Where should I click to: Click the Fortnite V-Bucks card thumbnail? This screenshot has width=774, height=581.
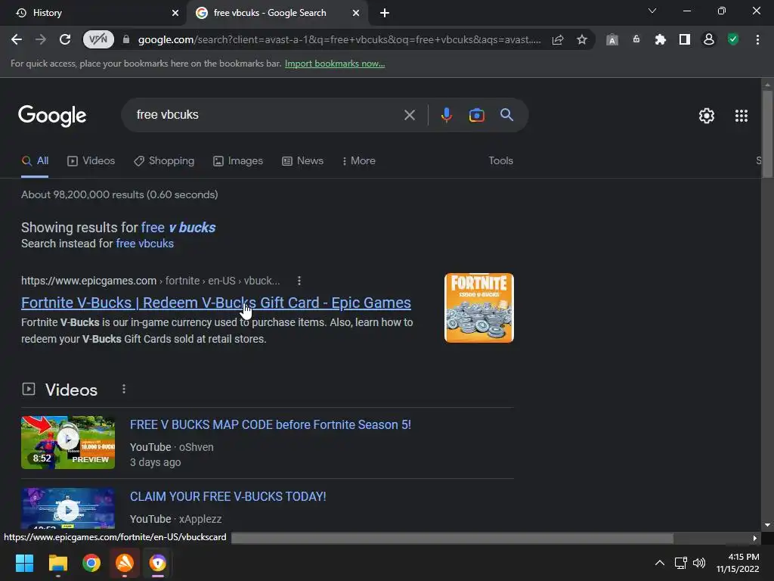click(x=479, y=308)
